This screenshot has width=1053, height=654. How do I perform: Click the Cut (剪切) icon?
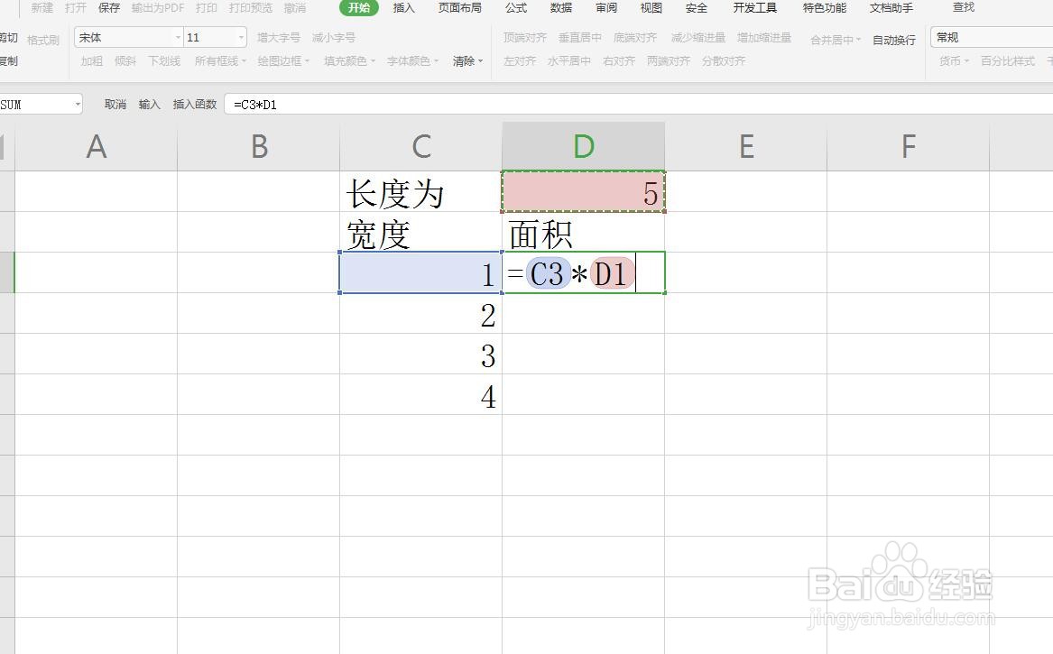point(9,37)
